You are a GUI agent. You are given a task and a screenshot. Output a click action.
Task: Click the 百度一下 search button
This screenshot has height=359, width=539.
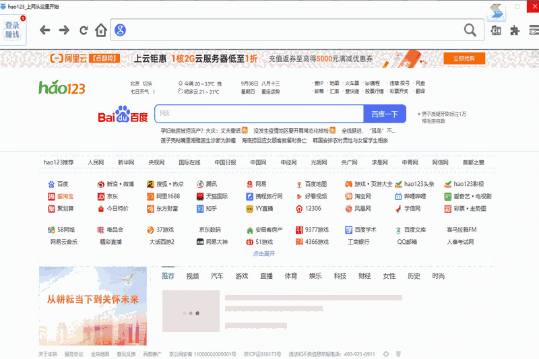coord(385,114)
